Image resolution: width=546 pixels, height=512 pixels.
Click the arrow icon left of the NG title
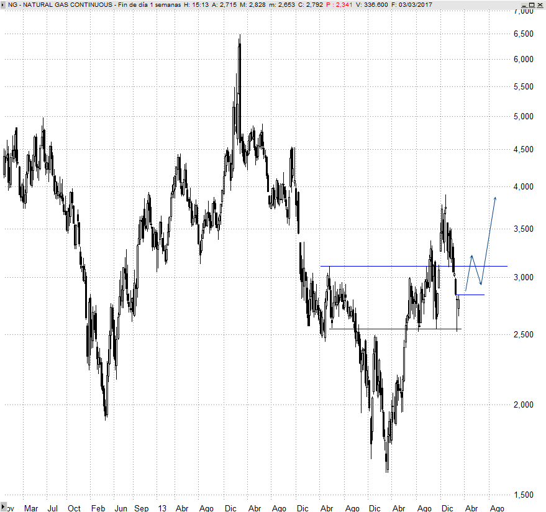click(2, 5)
